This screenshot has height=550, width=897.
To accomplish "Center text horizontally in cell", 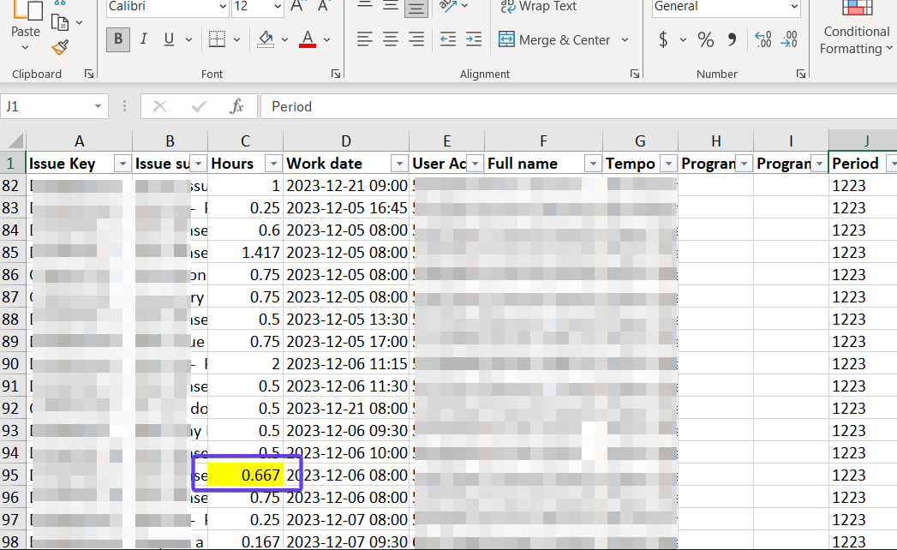I will pos(391,39).
